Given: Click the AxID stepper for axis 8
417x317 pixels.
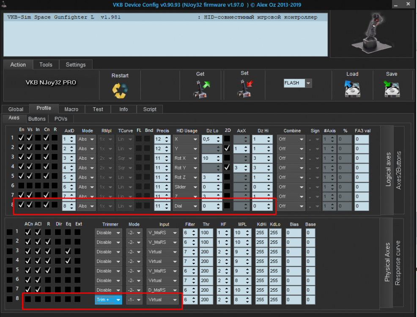Looking at the screenshot, I should (71, 206).
